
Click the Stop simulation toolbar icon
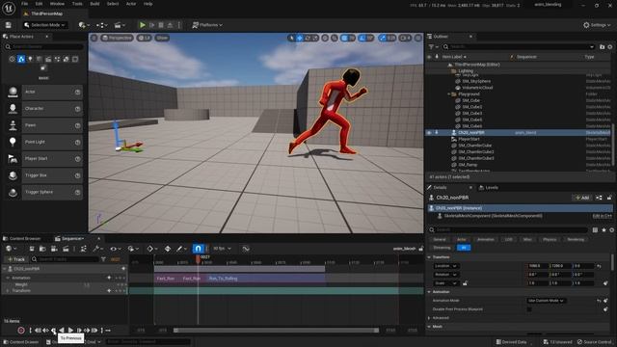pyautogui.click(x=161, y=25)
